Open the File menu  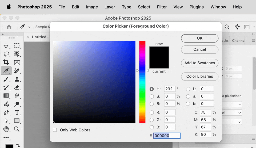click(62, 7)
